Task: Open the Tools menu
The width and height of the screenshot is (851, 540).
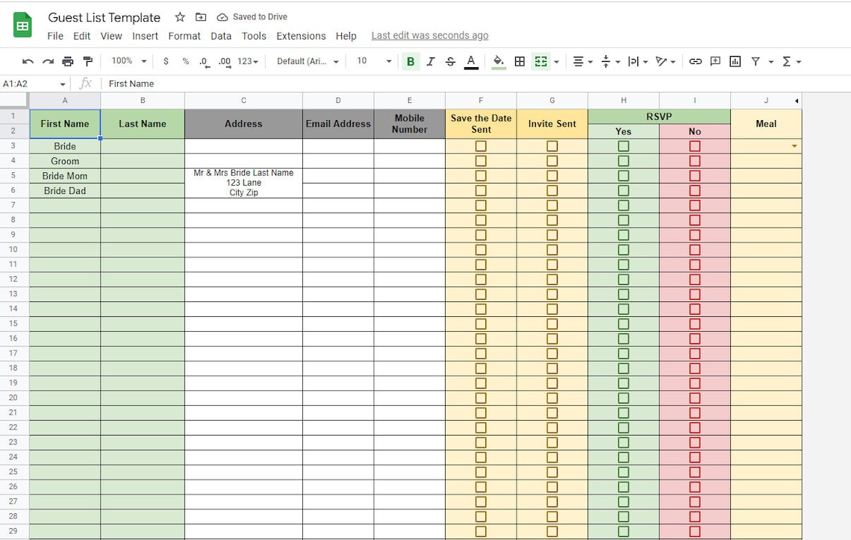Action: pyautogui.click(x=254, y=36)
